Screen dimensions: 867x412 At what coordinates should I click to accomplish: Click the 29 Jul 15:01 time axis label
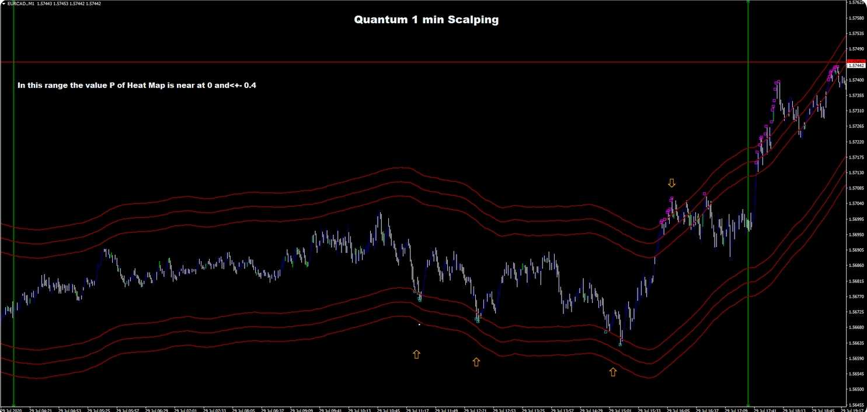pyautogui.click(x=619, y=409)
